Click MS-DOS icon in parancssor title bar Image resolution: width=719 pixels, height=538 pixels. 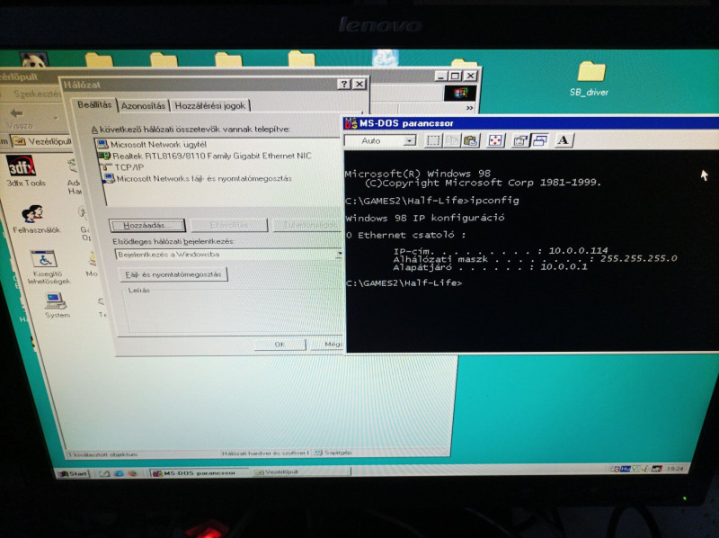(351, 123)
